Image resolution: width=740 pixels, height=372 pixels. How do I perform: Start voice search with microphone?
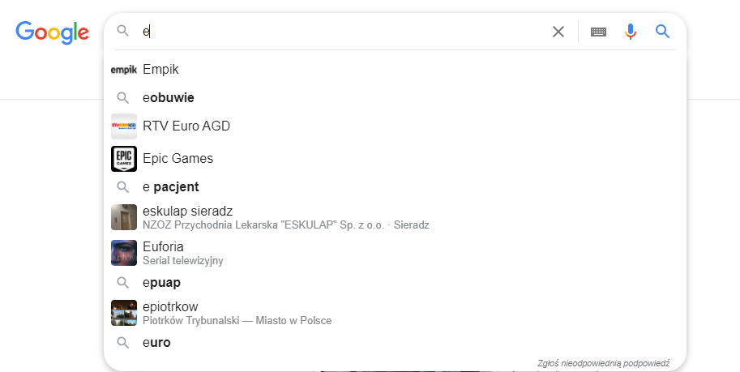(x=631, y=32)
